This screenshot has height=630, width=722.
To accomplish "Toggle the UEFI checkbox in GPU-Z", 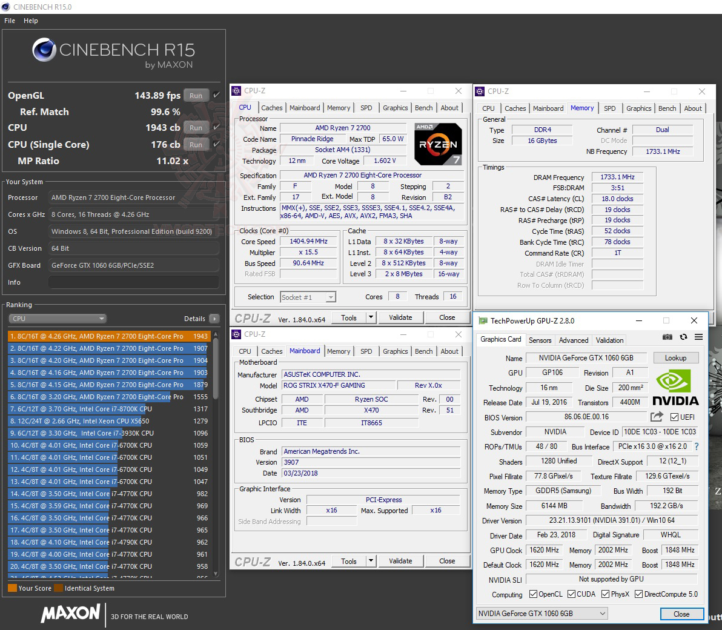I will point(675,417).
